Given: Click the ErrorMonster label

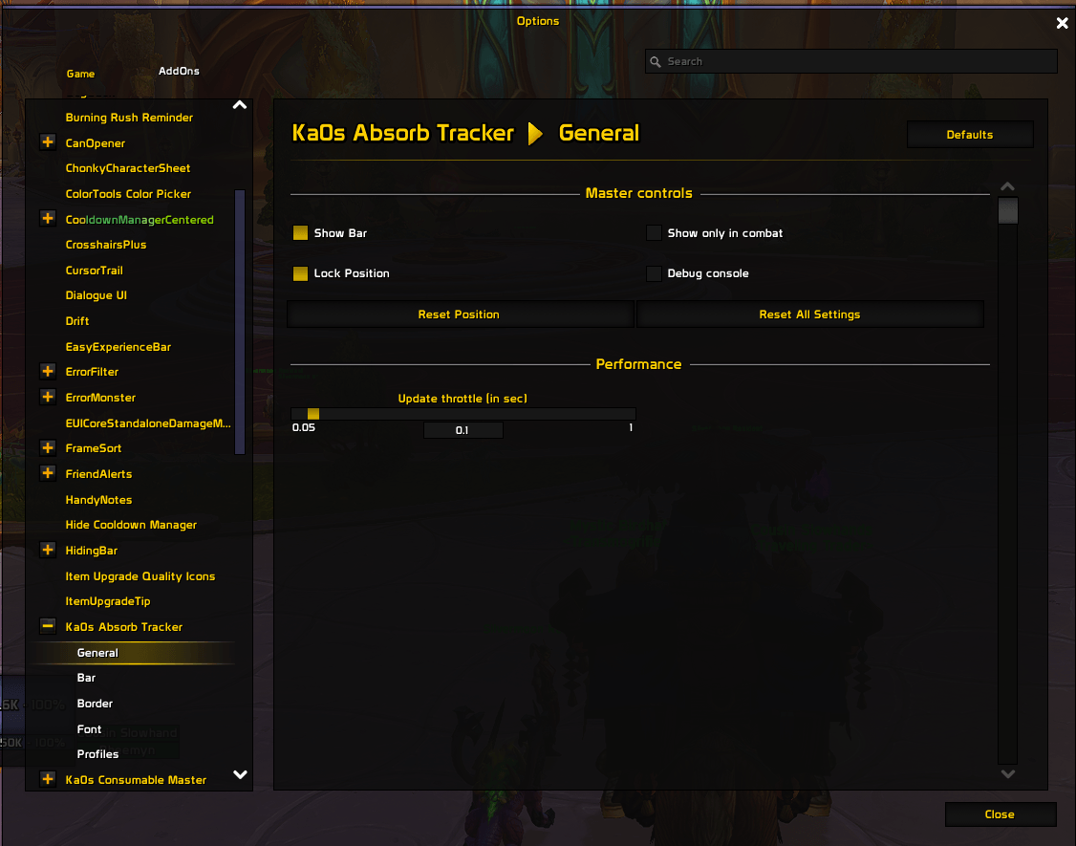Looking at the screenshot, I should [100, 398].
